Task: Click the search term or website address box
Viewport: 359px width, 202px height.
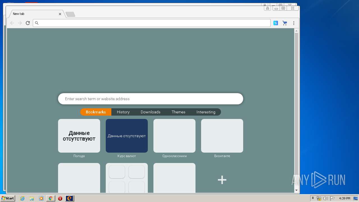Action: 151,99
